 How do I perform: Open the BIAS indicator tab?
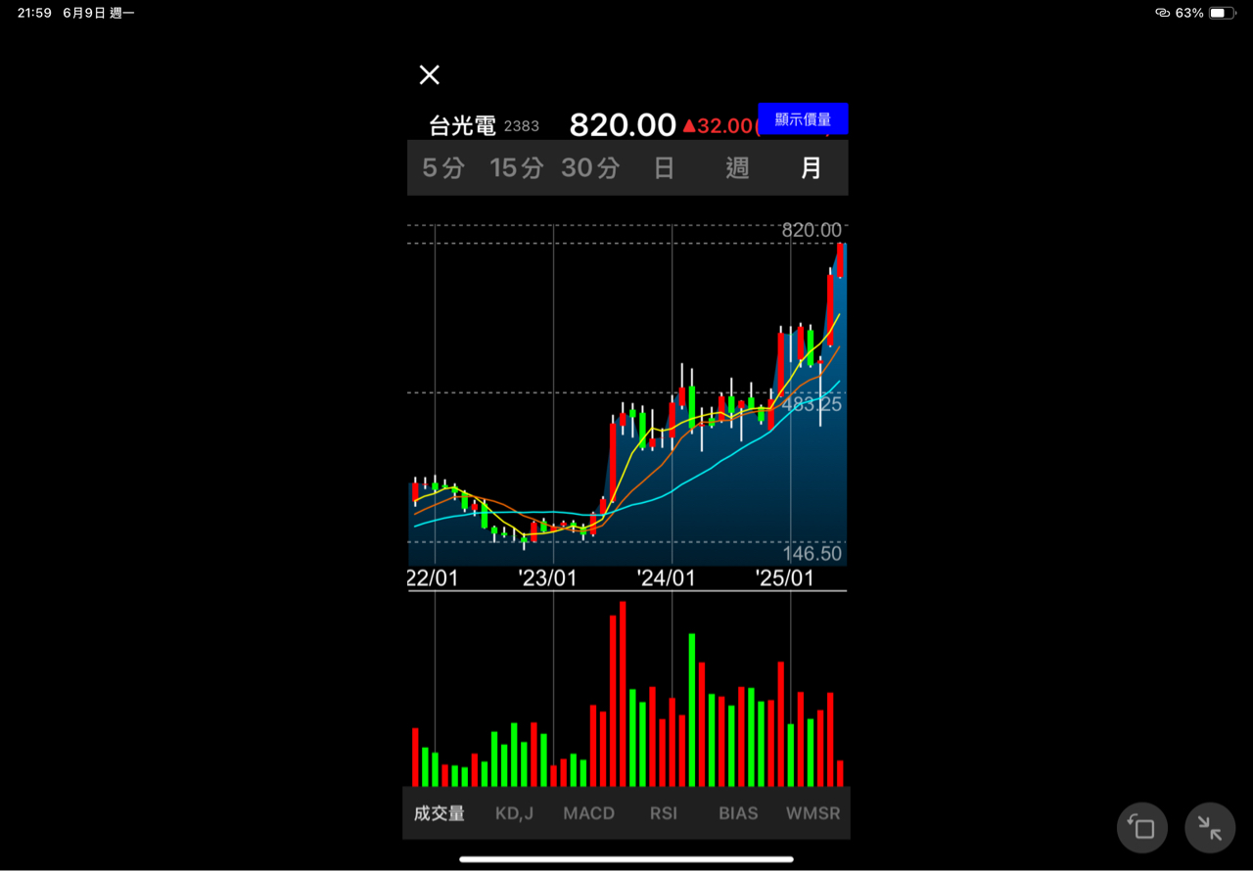click(x=738, y=813)
